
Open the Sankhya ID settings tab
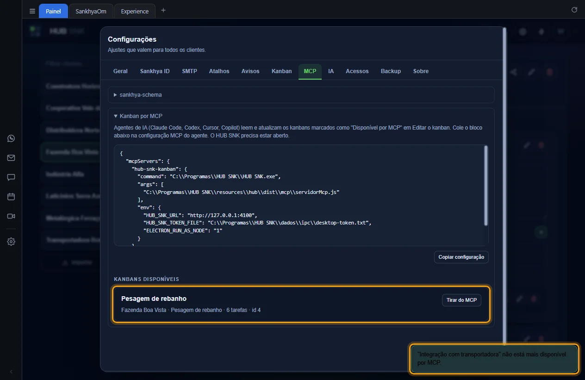[x=155, y=71]
